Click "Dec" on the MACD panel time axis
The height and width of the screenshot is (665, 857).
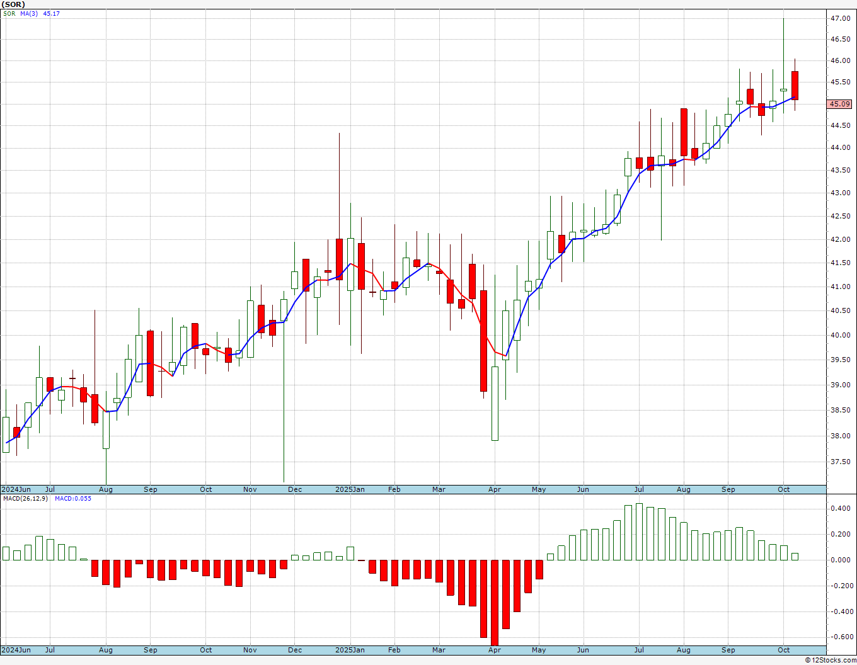click(295, 651)
